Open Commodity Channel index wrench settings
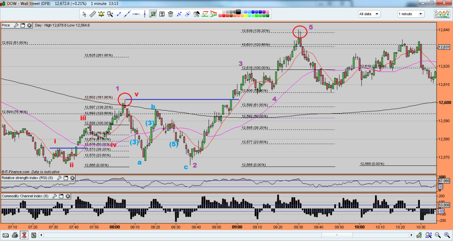 pyautogui.click(x=54, y=196)
